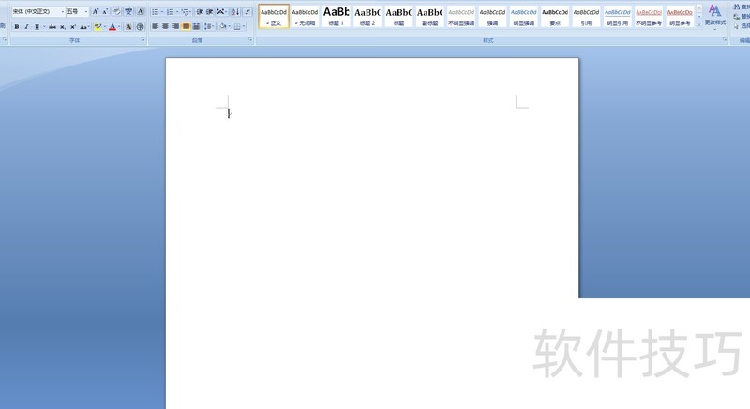Apply the red font color A
This screenshot has width=750, height=409.
pos(112,27)
